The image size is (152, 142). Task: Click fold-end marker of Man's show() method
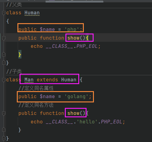[x=4, y=130]
